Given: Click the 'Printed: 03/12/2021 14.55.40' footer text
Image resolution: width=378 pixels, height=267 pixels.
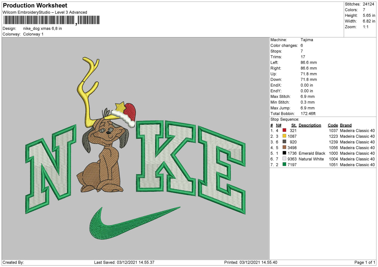Looking at the screenshot, I should tap(251, 262).
